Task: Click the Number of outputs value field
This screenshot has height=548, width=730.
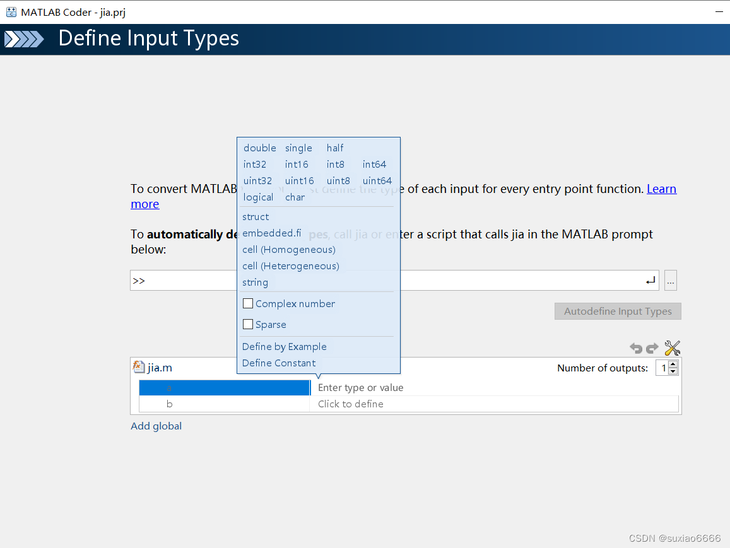Action: (x=662, y=368)
